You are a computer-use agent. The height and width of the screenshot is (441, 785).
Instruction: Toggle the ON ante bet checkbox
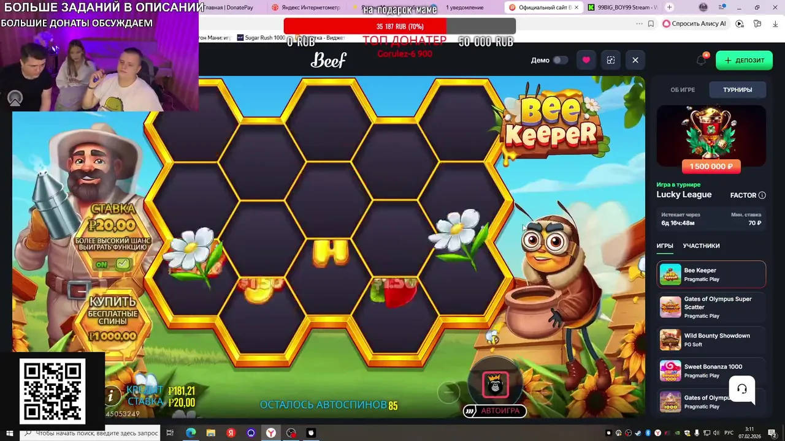[123, 264]
